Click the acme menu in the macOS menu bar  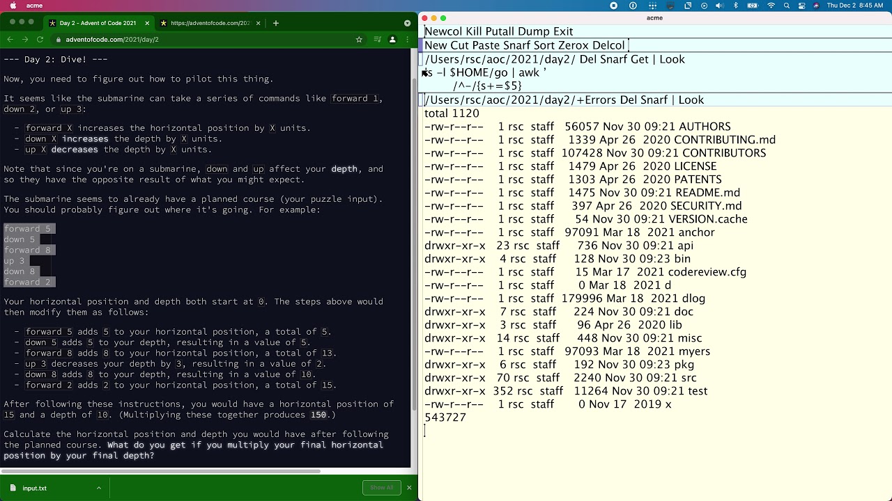pos(34,6)
